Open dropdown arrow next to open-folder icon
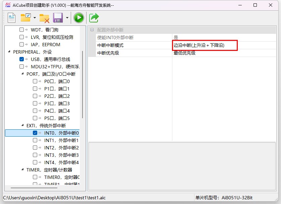The height and width of the screenshot is (204, 281). pos(35,18)
